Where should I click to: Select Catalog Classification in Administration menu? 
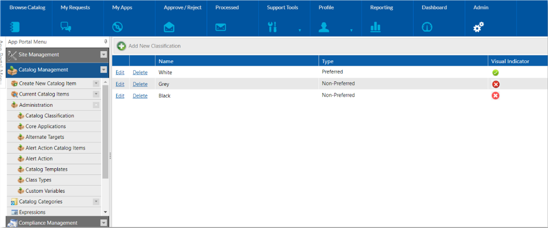pos(50,116)
